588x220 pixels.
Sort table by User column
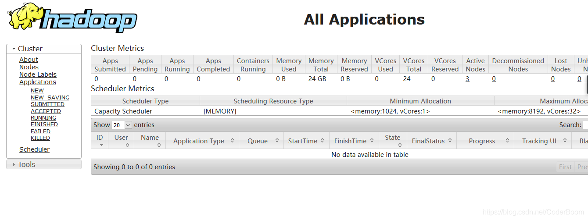[x=121, y=141]
